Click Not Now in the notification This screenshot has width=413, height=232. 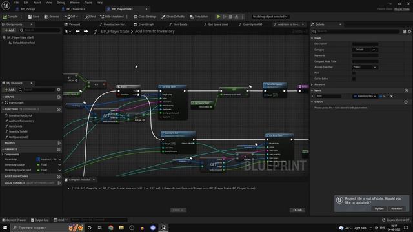396,209
